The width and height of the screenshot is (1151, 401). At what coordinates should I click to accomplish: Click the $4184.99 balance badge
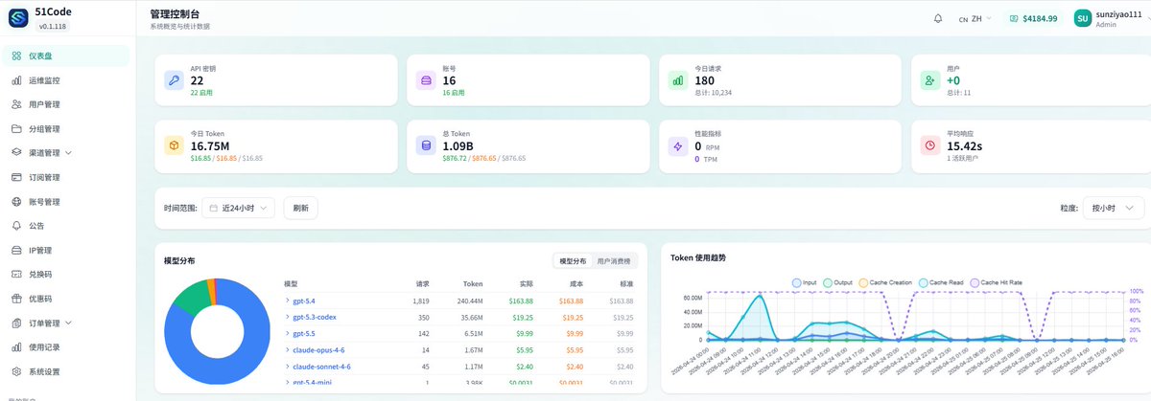point(1032,18)
